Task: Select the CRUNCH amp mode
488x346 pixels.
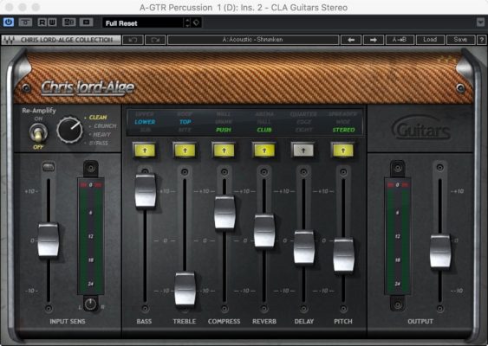Action: point(105,126)
